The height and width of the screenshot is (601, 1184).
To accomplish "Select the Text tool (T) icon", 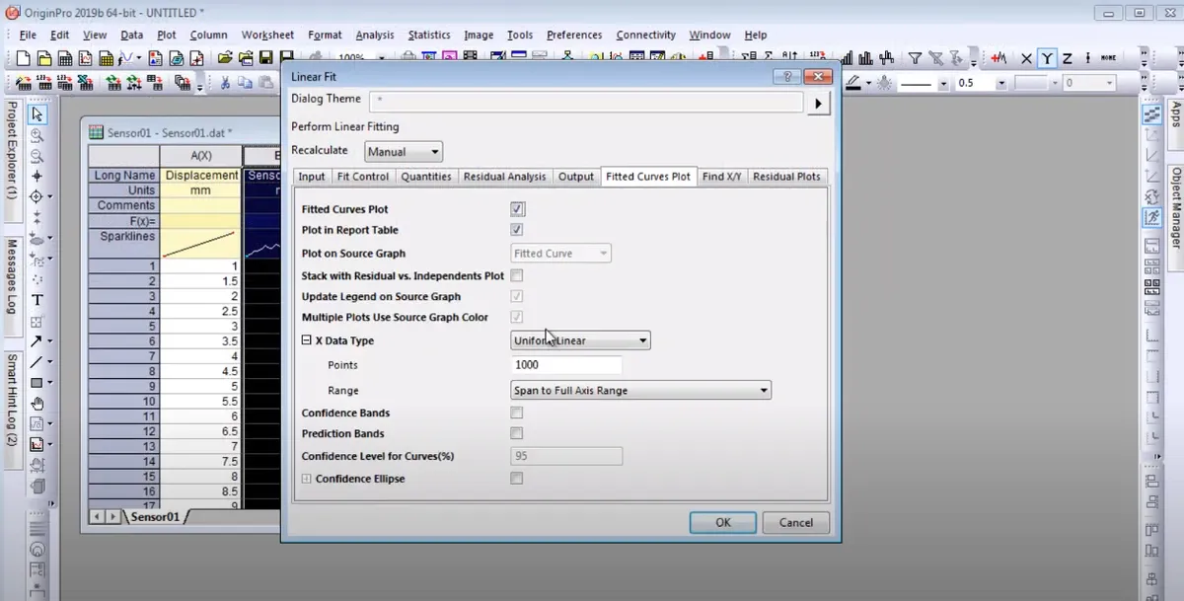I will pyautogui.click(x=37, y=300).
